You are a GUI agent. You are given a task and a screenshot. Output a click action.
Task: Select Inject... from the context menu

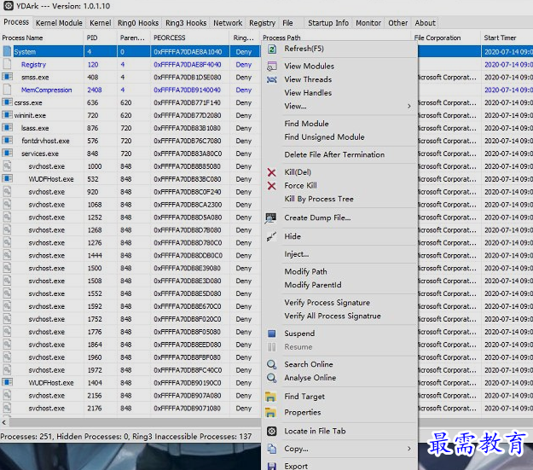(x=297, y=254)
